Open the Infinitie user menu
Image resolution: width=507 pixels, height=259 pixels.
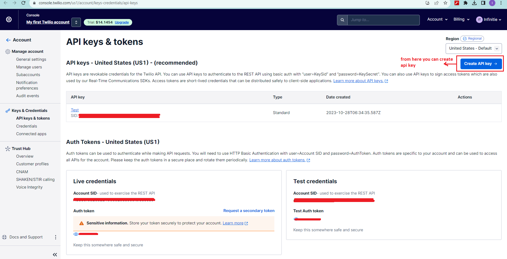488,20
